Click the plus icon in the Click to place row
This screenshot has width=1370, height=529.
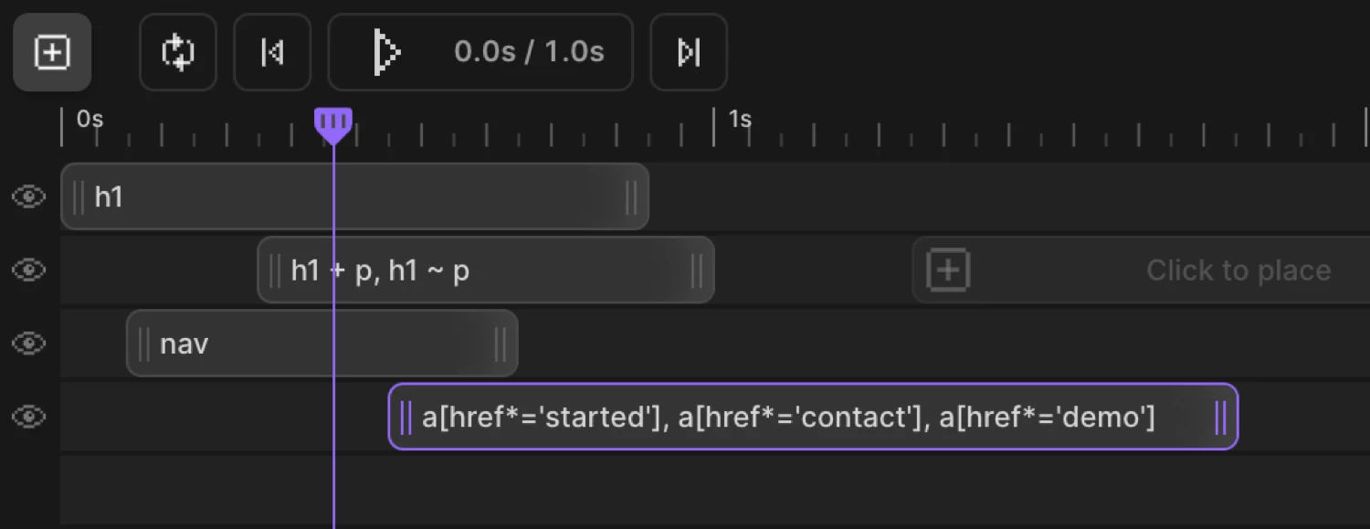[x=947, y=270]
